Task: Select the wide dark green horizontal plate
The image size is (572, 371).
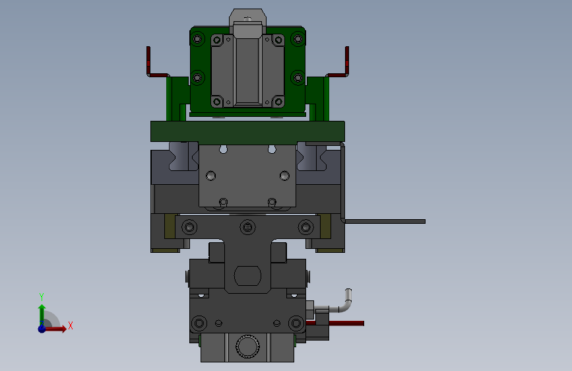Action: click(x=247, y=131)
